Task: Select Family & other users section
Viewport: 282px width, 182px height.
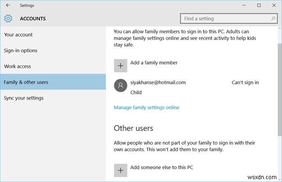Action: [53, 82]
